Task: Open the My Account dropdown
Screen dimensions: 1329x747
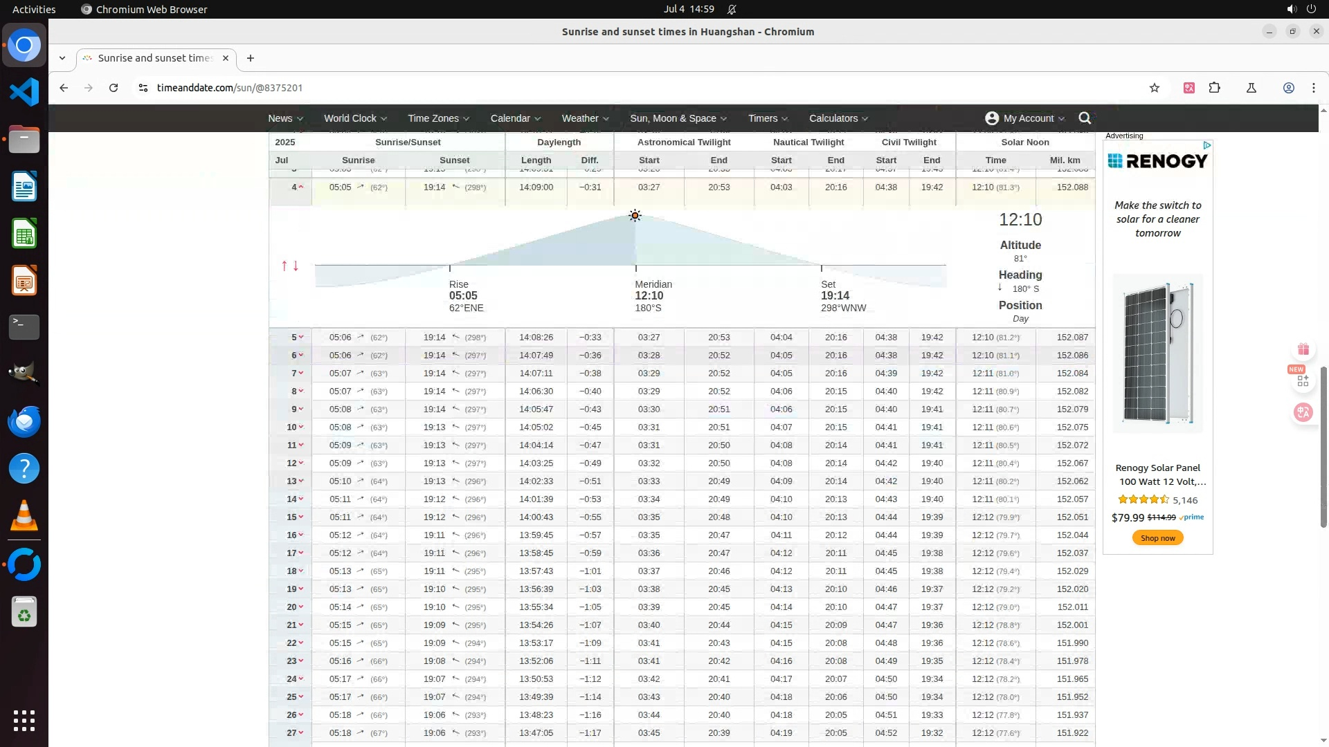Action: coord(1025,118)
